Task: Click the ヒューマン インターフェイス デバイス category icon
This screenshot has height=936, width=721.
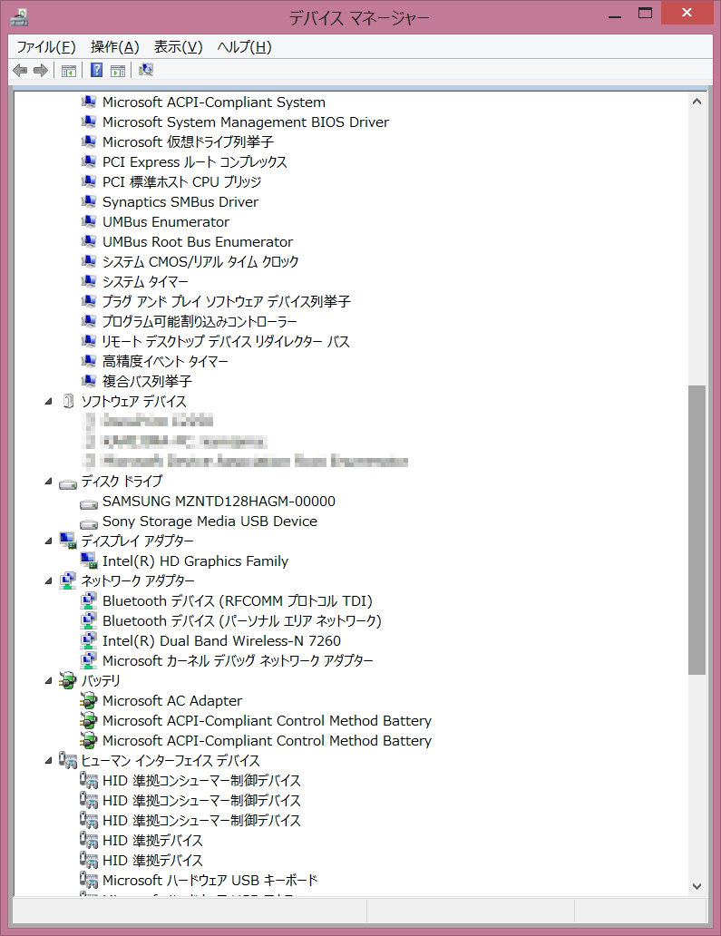Action: tap(68, 760)
